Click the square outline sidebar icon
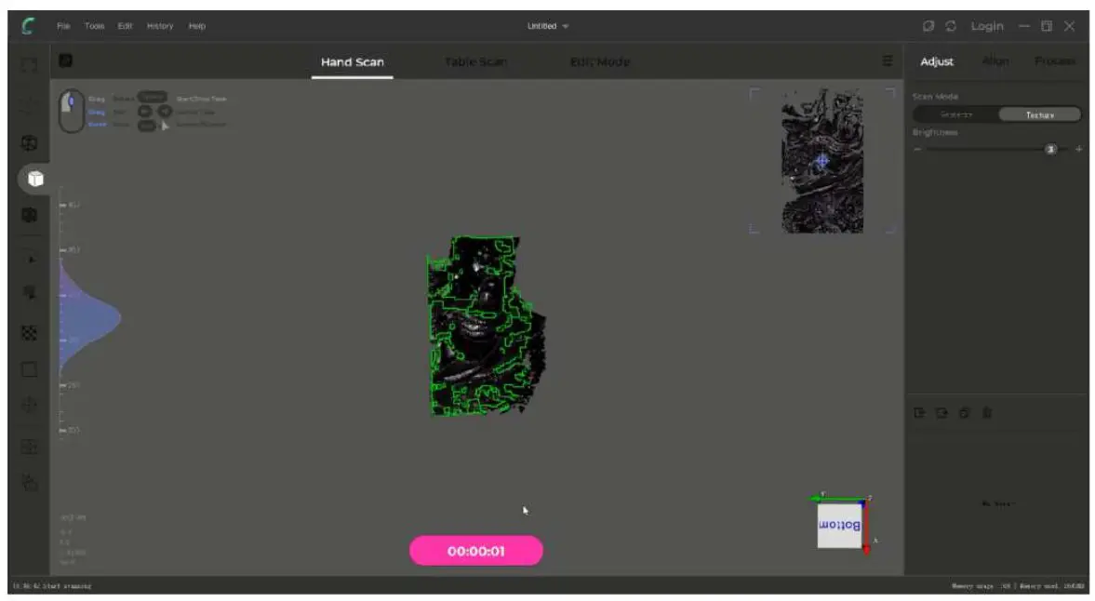 coord(29,369)
